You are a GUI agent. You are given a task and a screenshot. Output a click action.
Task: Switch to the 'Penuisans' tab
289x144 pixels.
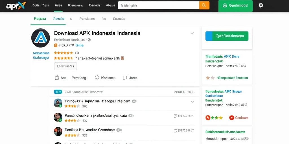87,19
